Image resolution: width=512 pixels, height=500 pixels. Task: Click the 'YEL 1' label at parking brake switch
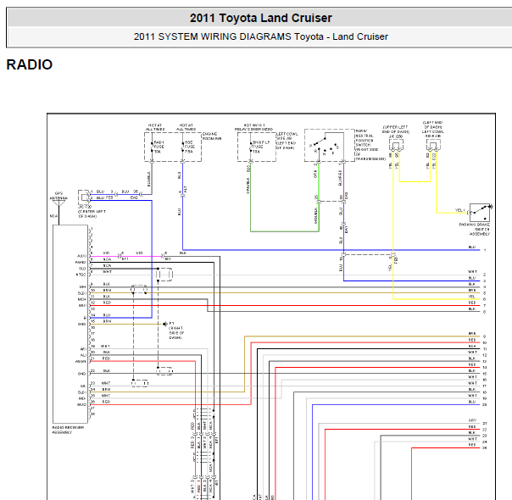click(x=459, y=210)
